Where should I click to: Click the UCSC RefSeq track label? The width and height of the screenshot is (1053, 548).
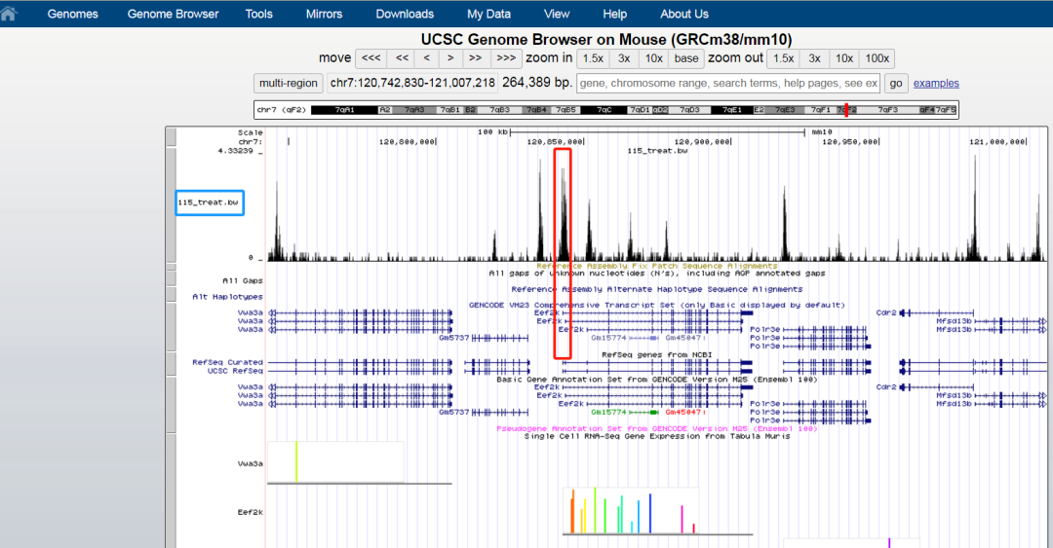pyautogui.click(x=235, y=371)
